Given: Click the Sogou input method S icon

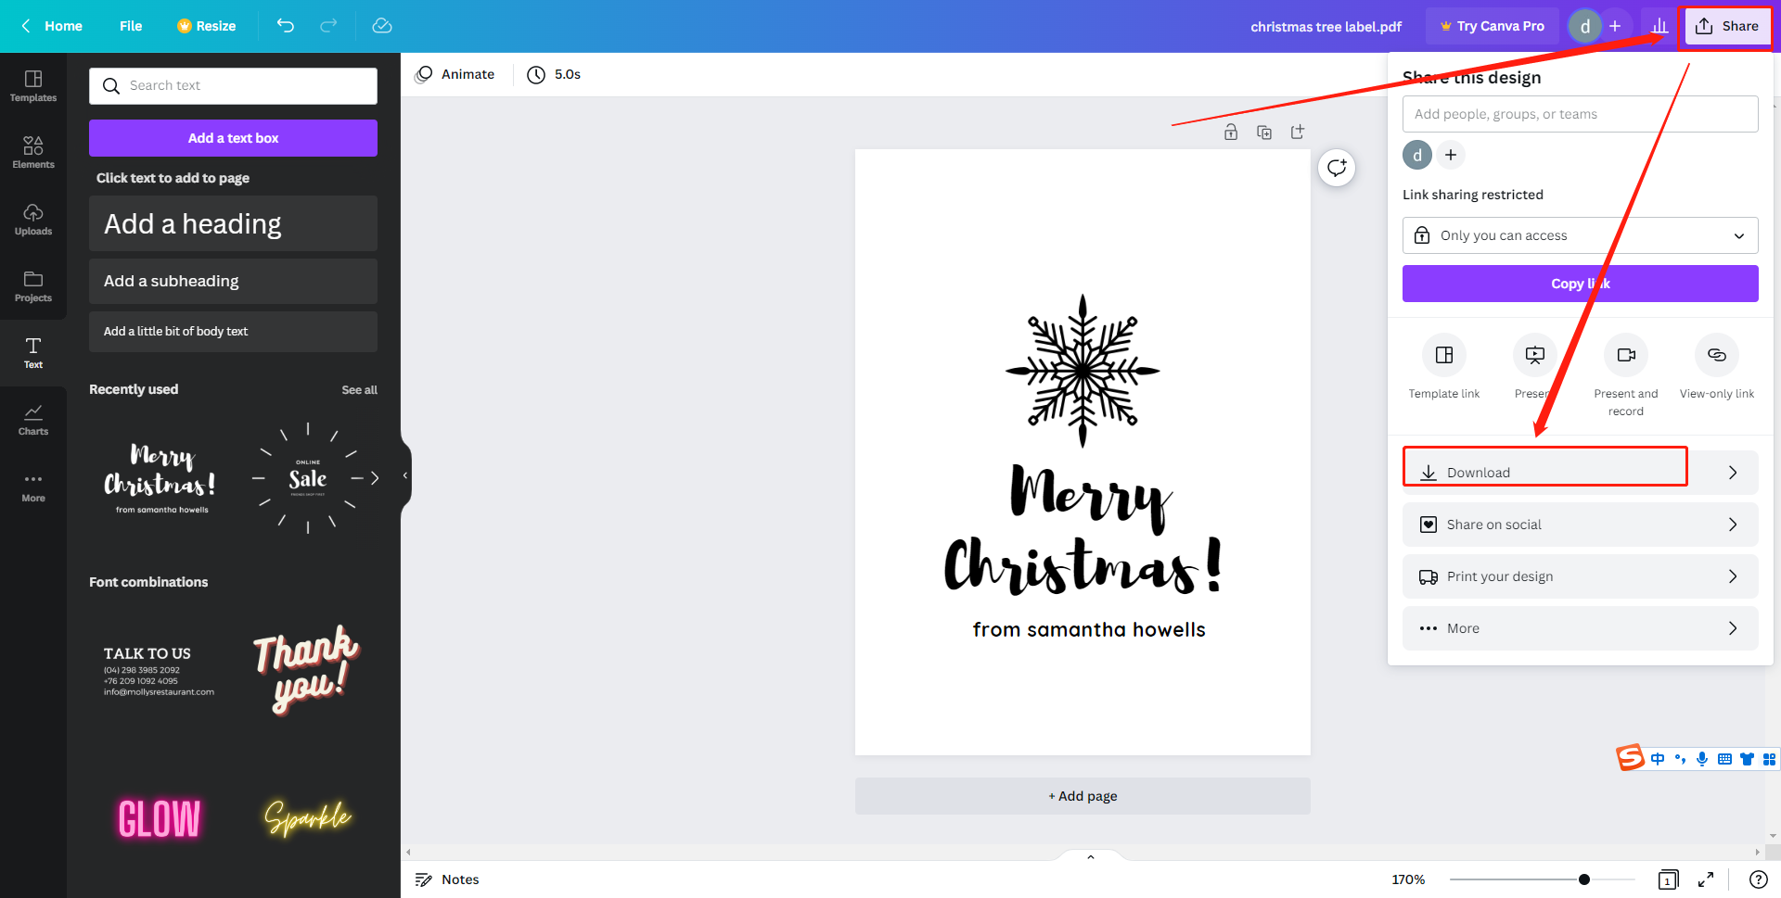Looking at the screenshot, I should [x=1630, y=758].
